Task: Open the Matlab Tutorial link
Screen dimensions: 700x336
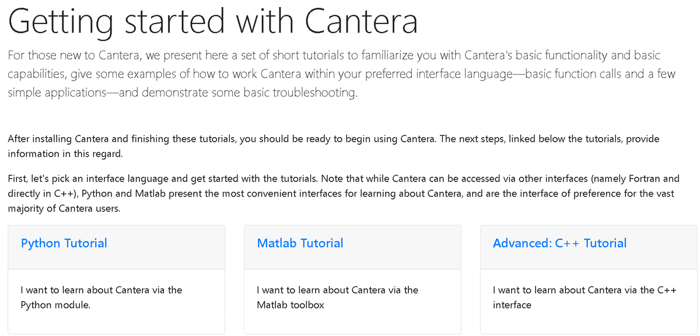Action: (x=300, y=243)
